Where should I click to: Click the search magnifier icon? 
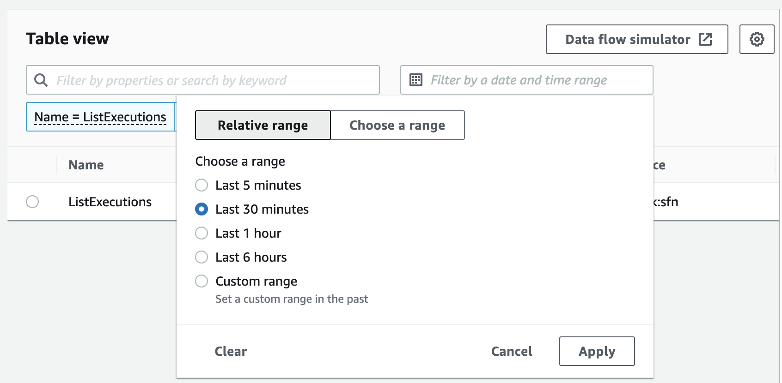pyautogui.click(x=41, y=80)
